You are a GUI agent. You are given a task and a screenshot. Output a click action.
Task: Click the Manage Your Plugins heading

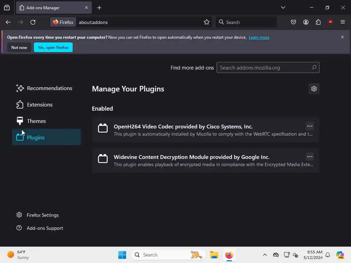128,89
